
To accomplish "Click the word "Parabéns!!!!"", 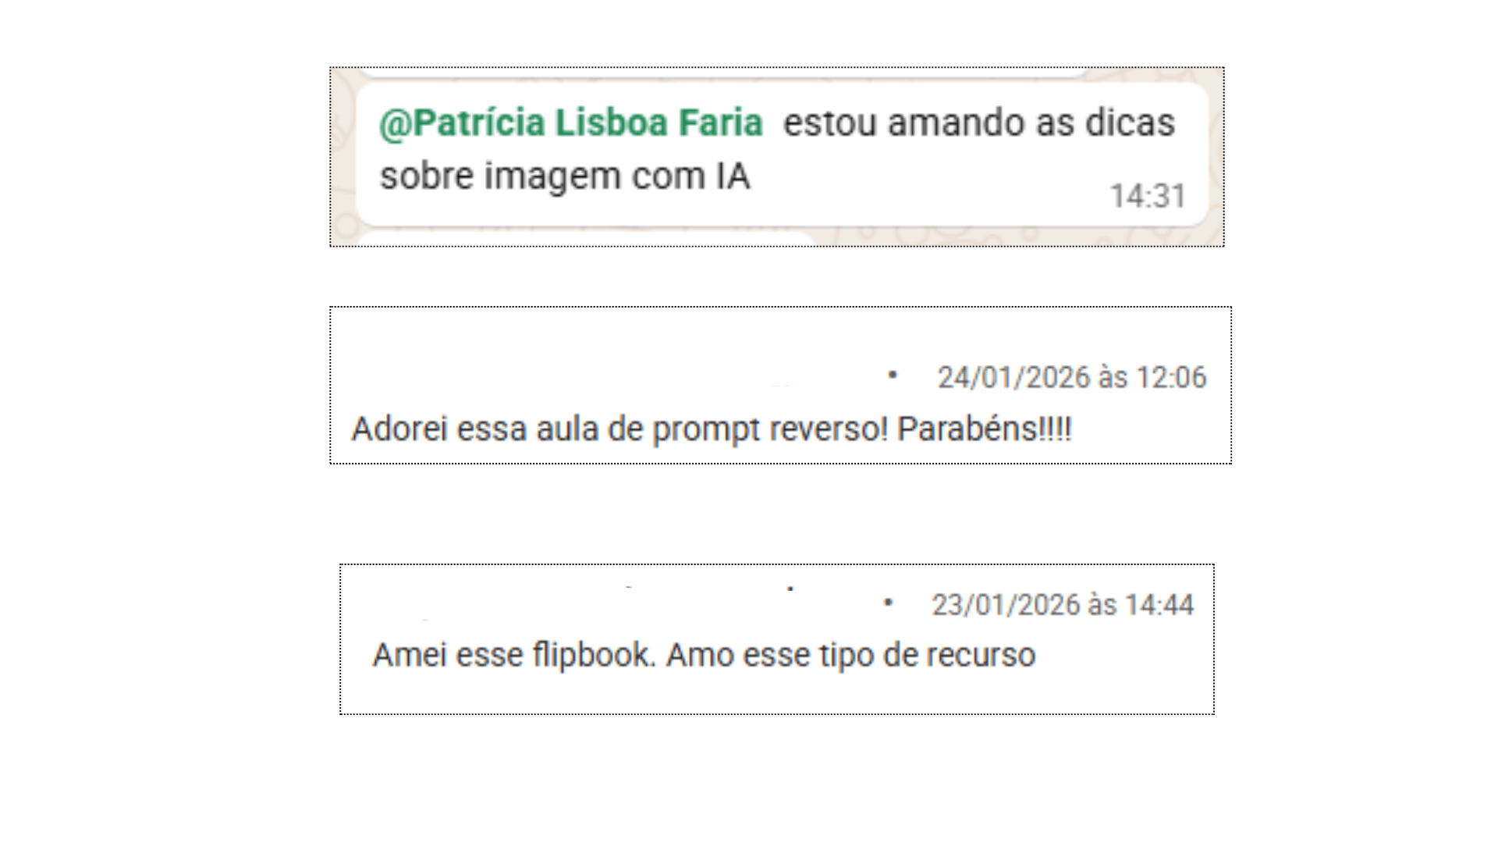I will pyautogui.click(x=985, y=429).
